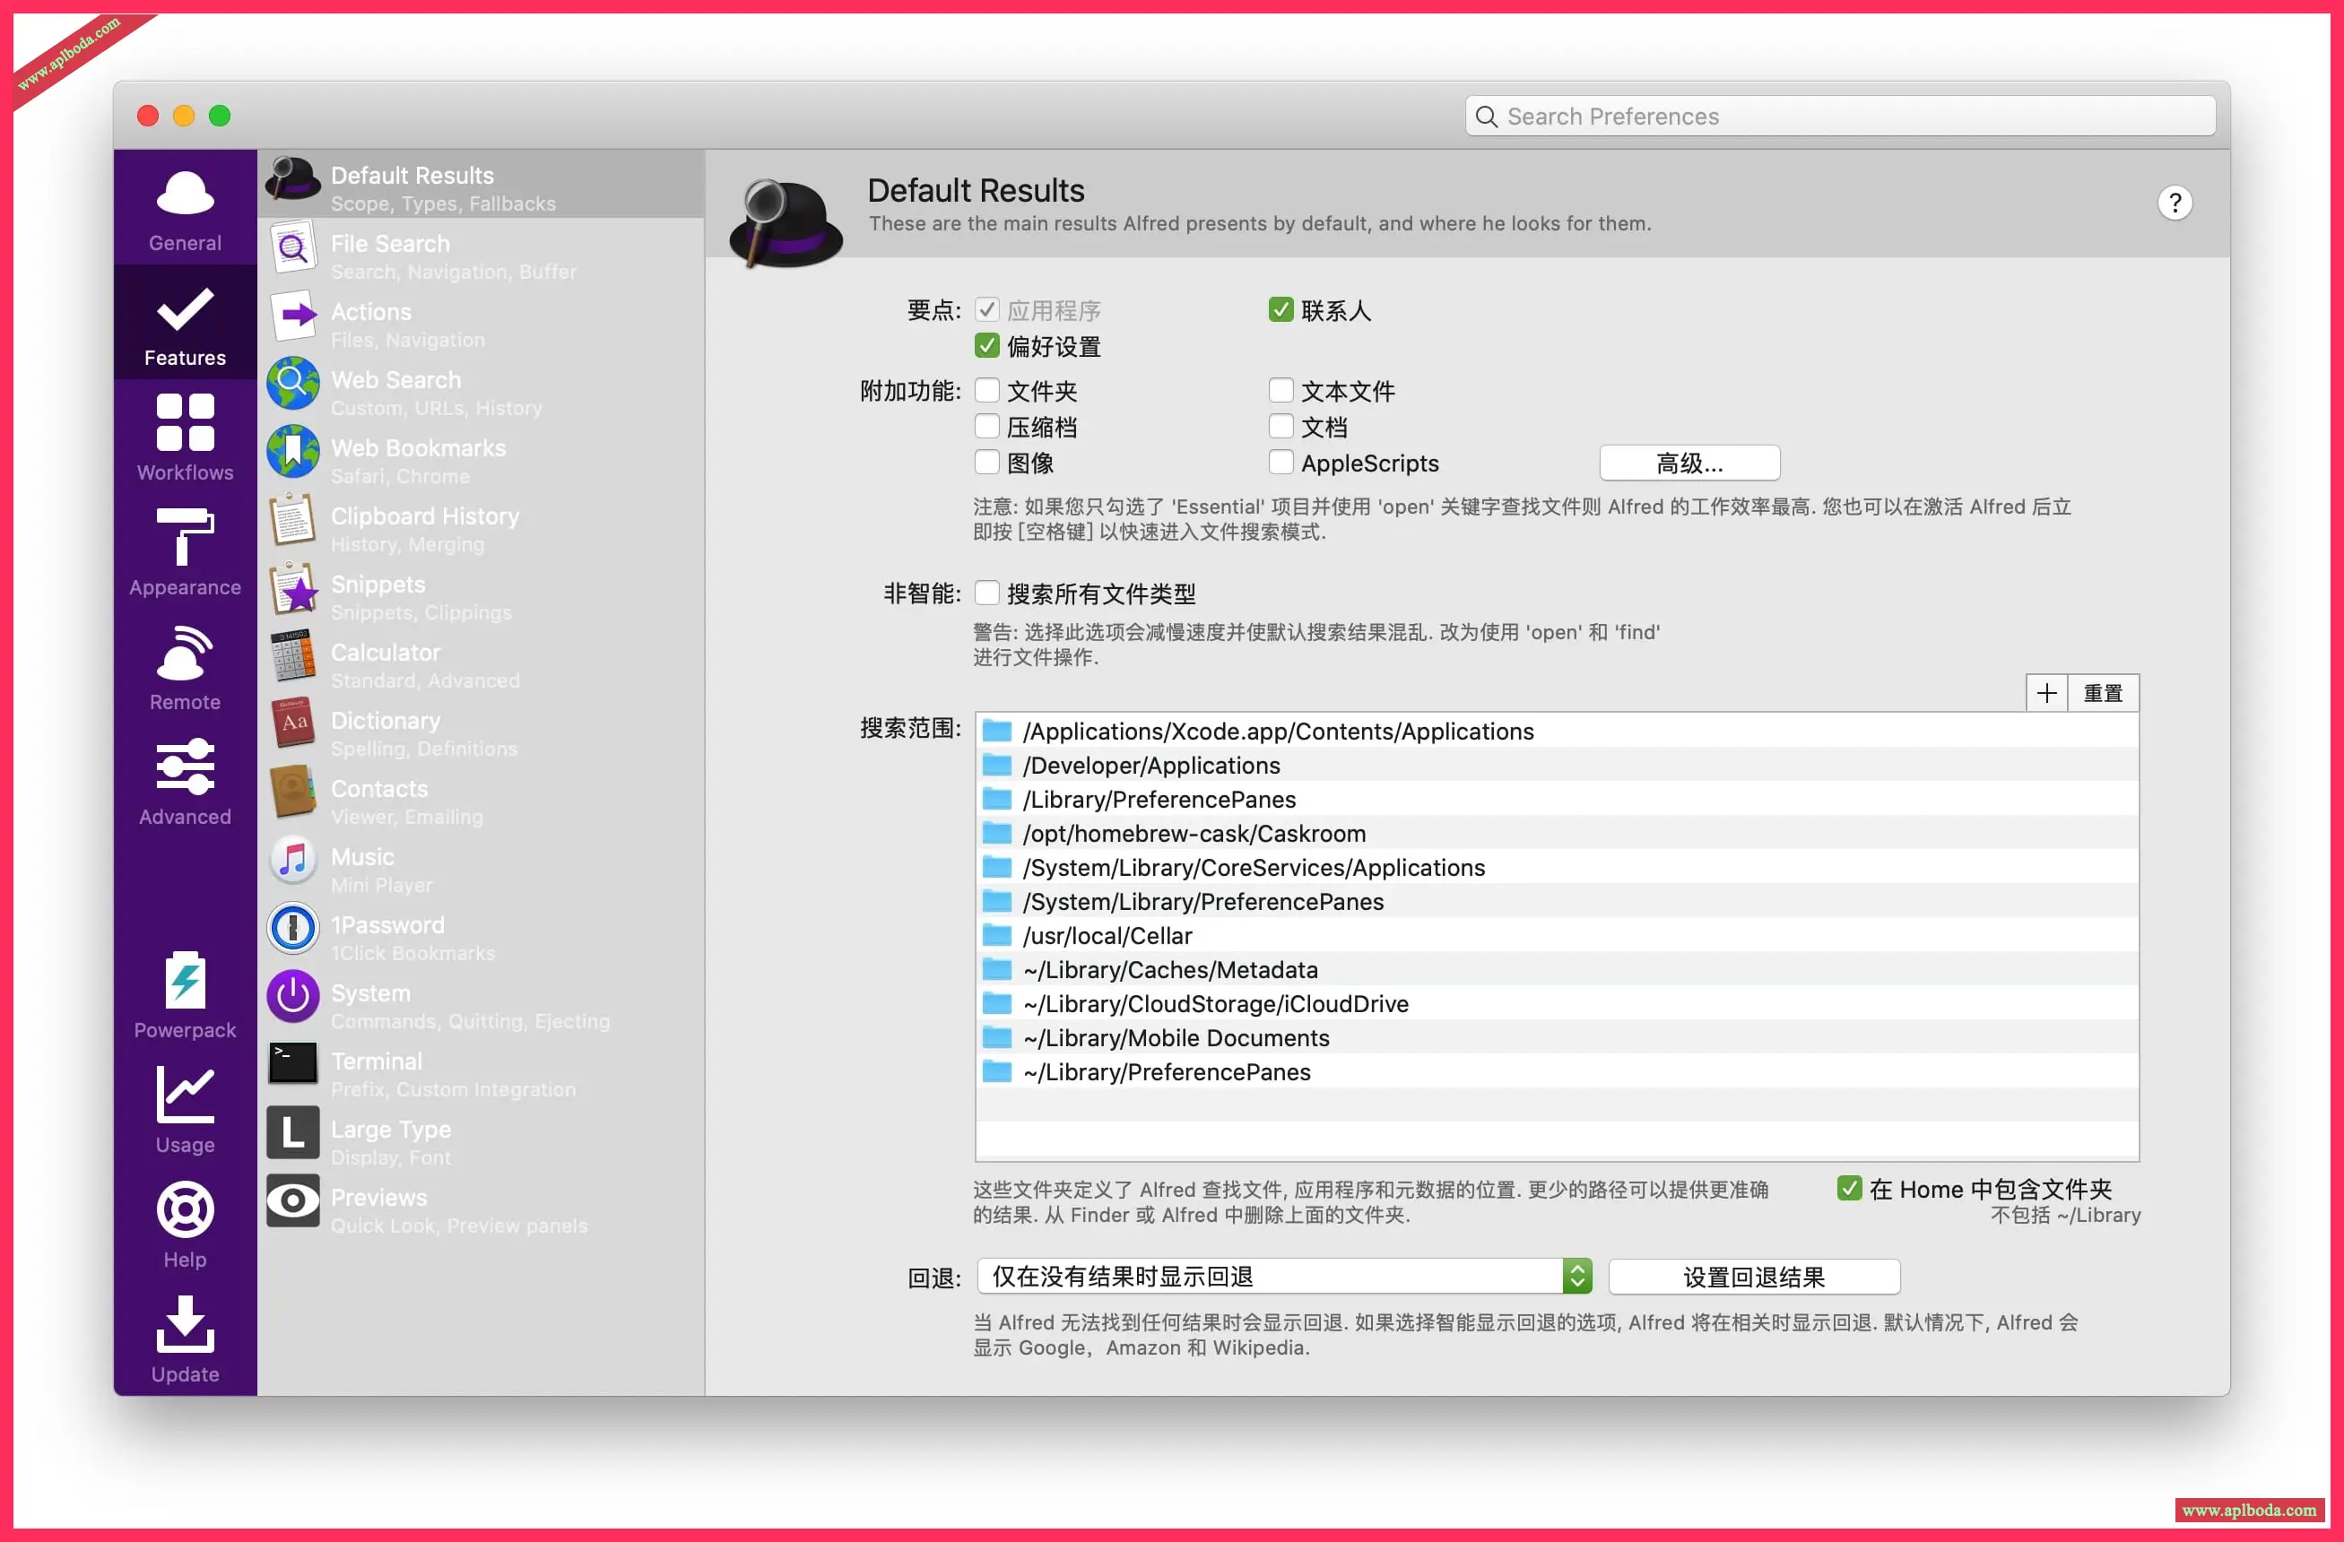Select the ~/Library/Caches/Metadata row
Screen dimensions: 2344x1542
click(x=1556, y=970)
